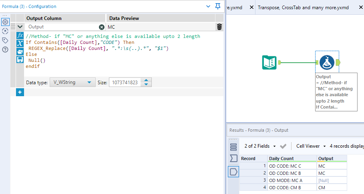Click the Results grip handle dots
The image size is (364, 194).
(x=233, y=140)
